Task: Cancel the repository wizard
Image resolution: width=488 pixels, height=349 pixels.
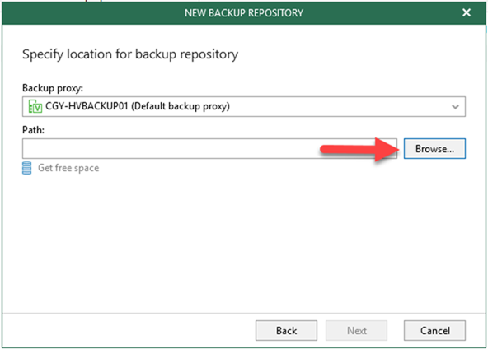Action: [434, 330]
